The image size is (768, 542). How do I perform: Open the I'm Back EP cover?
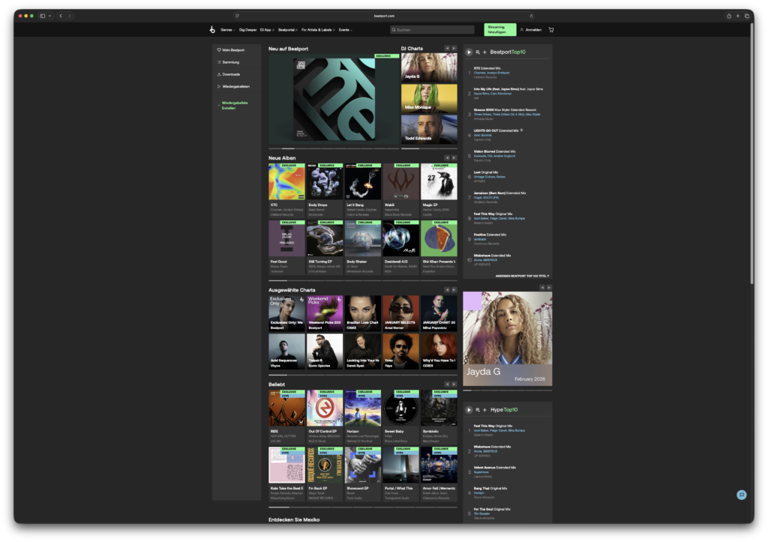[x=325, y=465]
